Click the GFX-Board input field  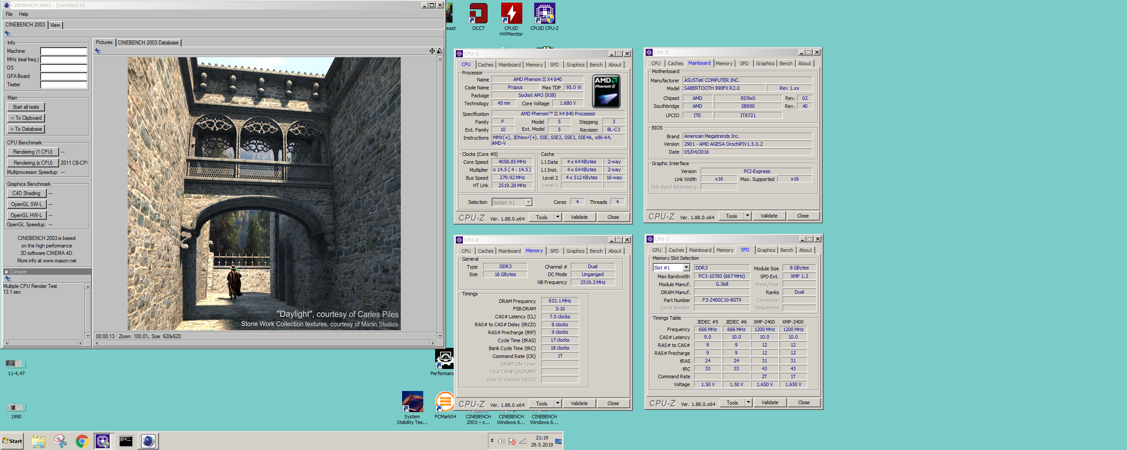click(64, 76)
